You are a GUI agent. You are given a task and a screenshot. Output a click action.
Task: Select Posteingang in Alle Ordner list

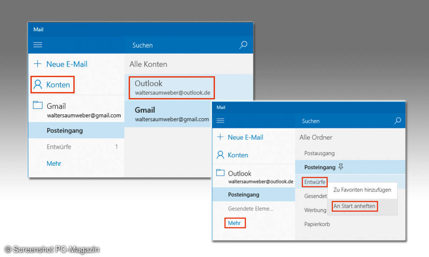pyautogui.click(x=350, y=167)
